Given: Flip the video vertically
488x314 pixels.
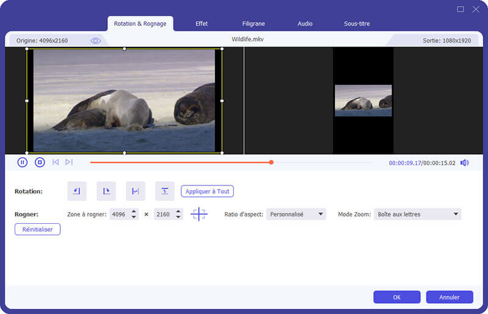Looking at the screenshot, I should coord(165,191).
